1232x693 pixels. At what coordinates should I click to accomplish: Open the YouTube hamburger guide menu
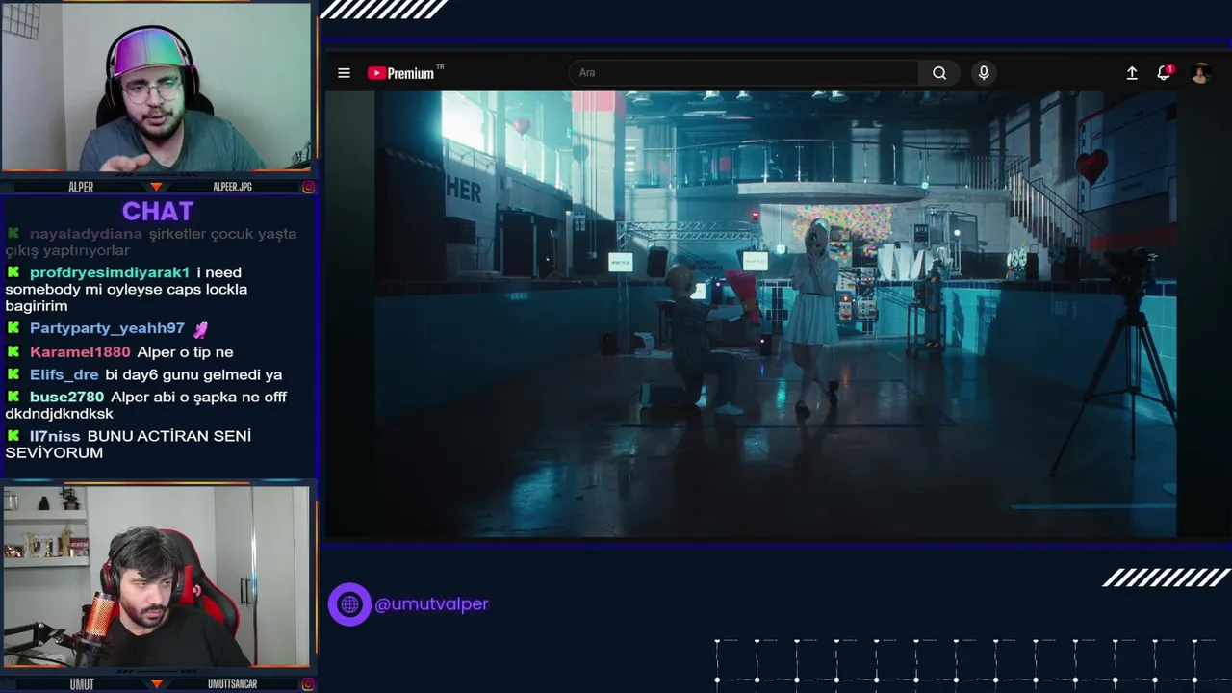344,73
